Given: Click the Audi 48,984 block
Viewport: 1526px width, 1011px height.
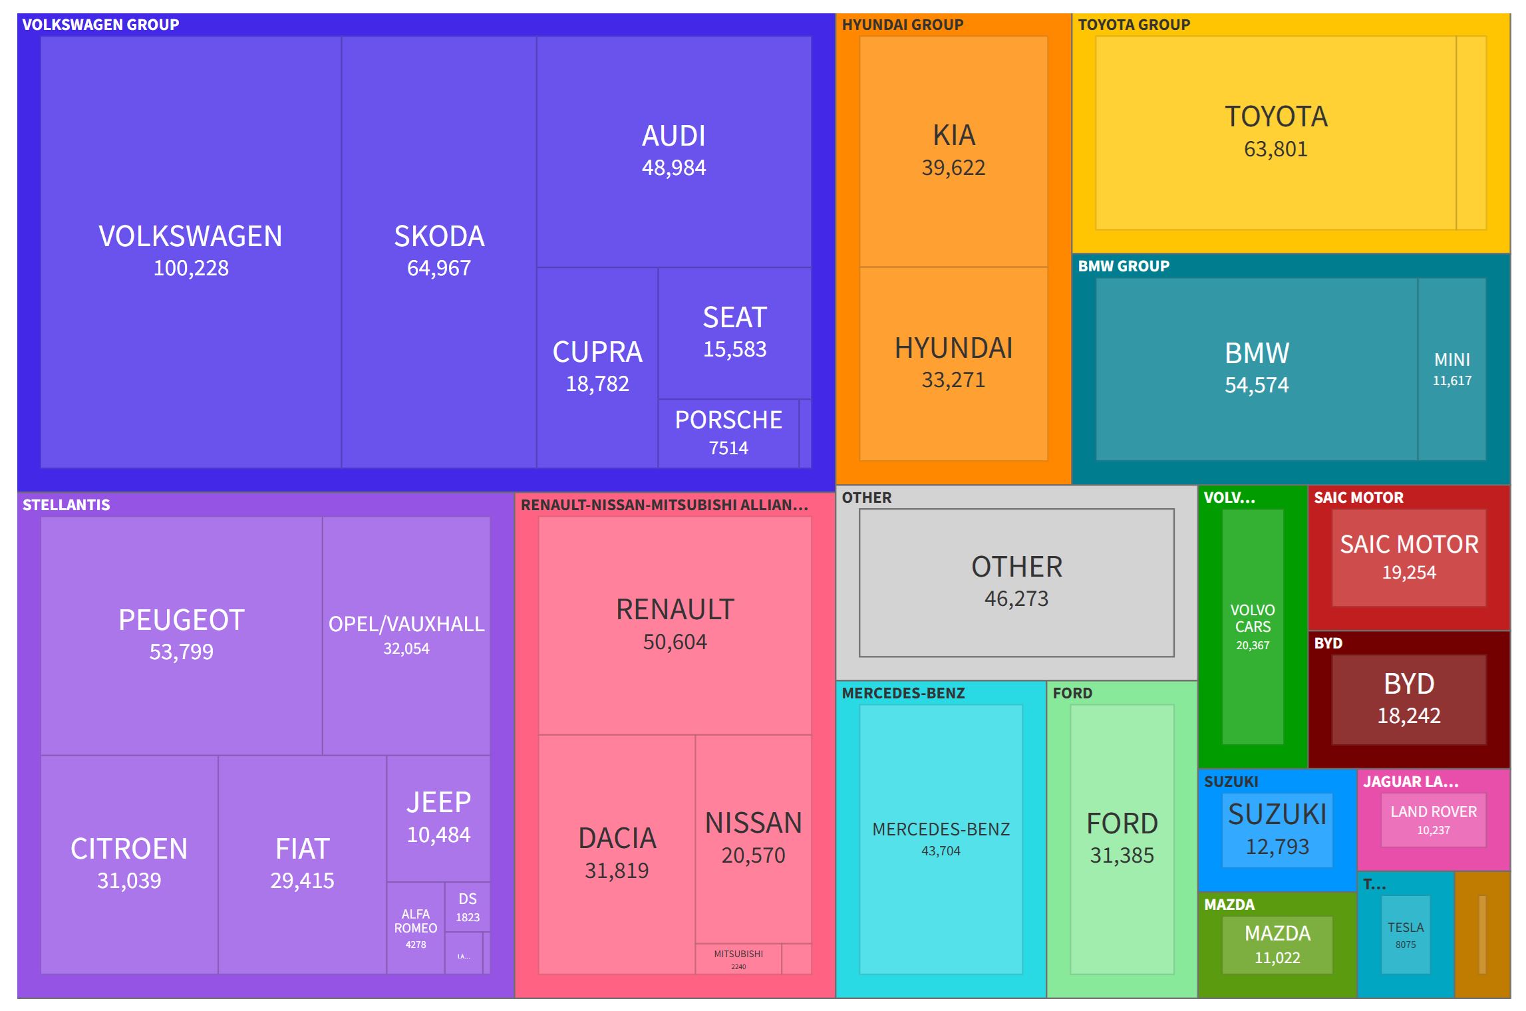Looking at the screenshot, I should tap(673, 151).
